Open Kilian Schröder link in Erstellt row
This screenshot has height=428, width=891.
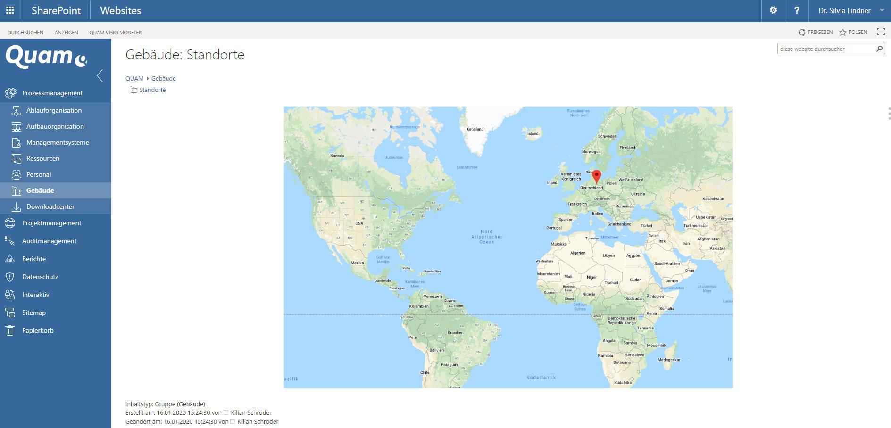[x=251, y=412]
